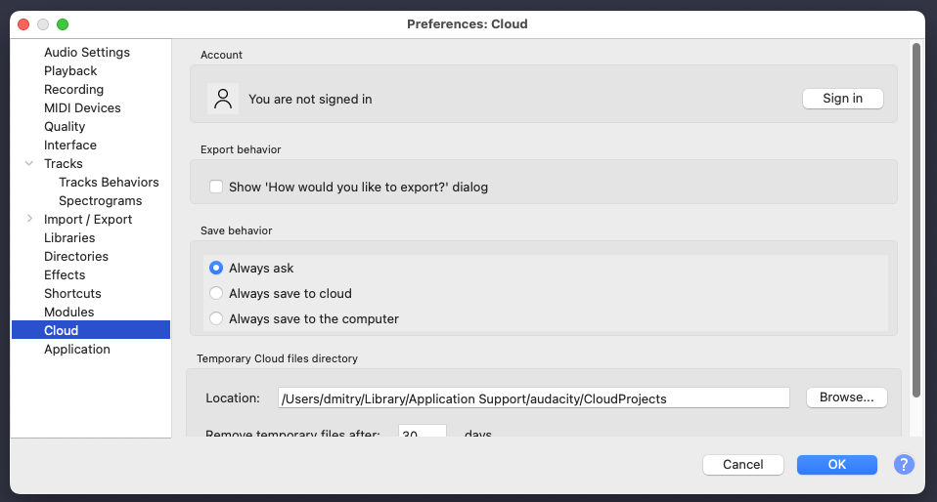Enable the 'How would you like to export?' dialog checkbox
Image resolution: width=937 pixels, height=502 pixels.
tap(216, 187)
